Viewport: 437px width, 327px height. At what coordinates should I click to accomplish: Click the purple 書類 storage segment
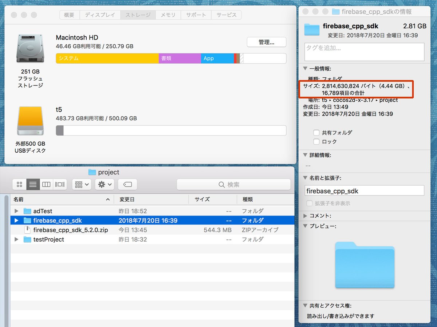(x=180, y=58)
